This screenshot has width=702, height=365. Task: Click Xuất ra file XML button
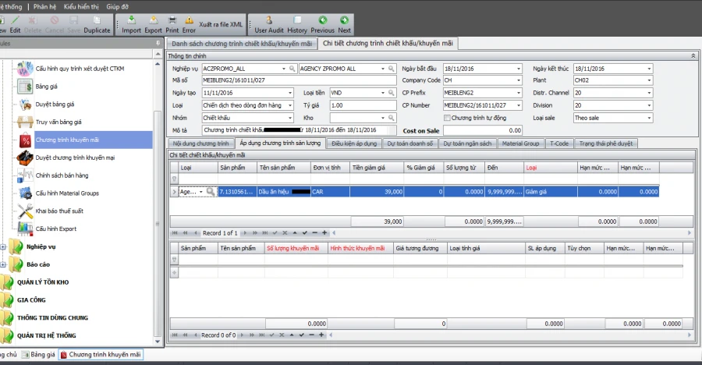point(221,25)
